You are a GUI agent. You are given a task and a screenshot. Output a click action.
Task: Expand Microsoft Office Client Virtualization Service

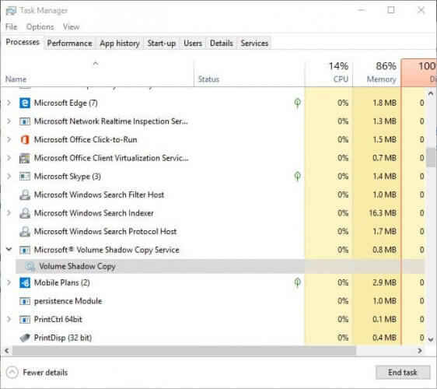(x=9, y=158)
